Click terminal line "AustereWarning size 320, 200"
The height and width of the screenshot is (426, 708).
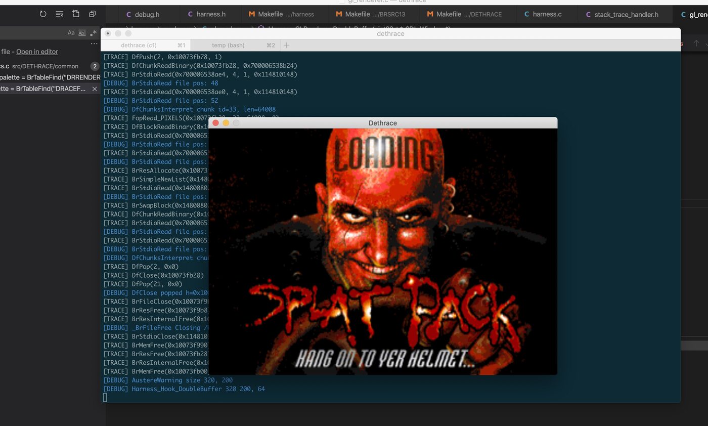click(168, 380)
